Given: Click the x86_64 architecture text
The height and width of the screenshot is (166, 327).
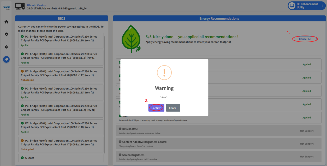Looking at the screenshot, I should pos(82,8).
